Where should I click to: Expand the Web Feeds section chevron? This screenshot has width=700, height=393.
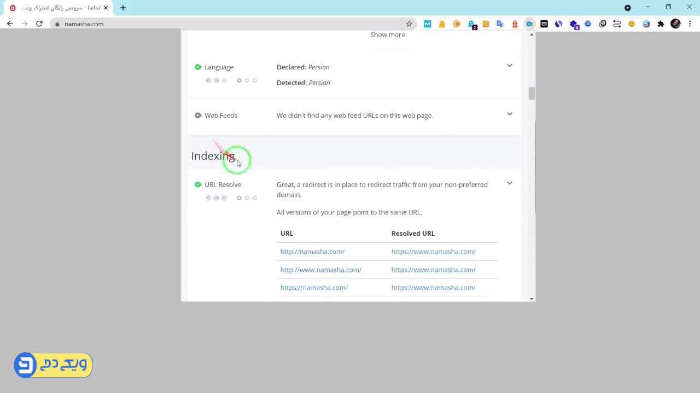click(509, 114)
